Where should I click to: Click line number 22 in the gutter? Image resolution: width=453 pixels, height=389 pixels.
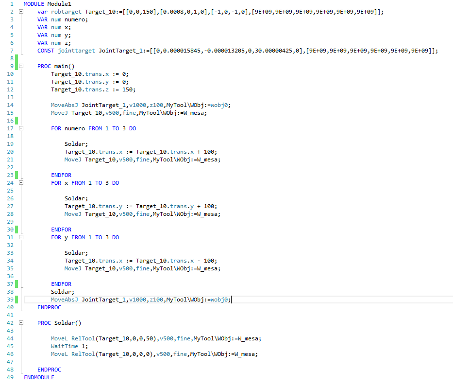(10, 167)
